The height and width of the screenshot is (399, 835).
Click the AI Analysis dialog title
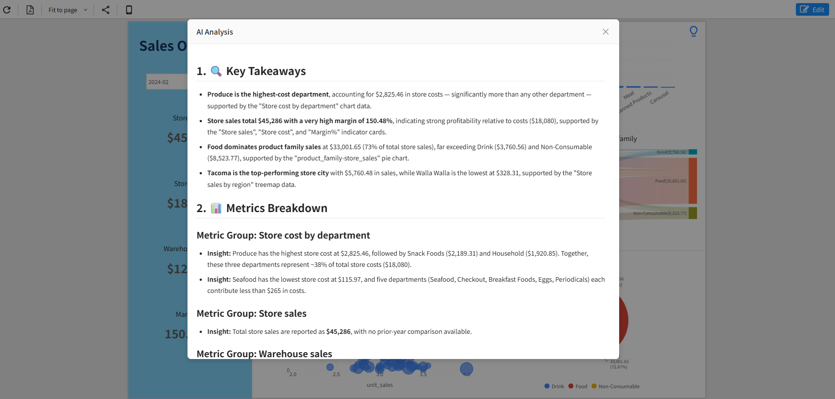click(214, 32)
